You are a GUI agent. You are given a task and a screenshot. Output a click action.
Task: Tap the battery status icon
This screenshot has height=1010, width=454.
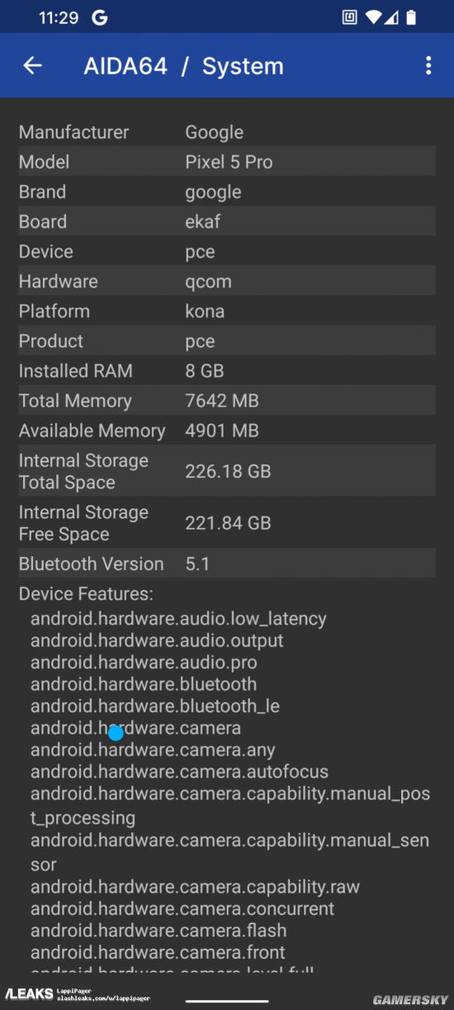tap(411, 17)
